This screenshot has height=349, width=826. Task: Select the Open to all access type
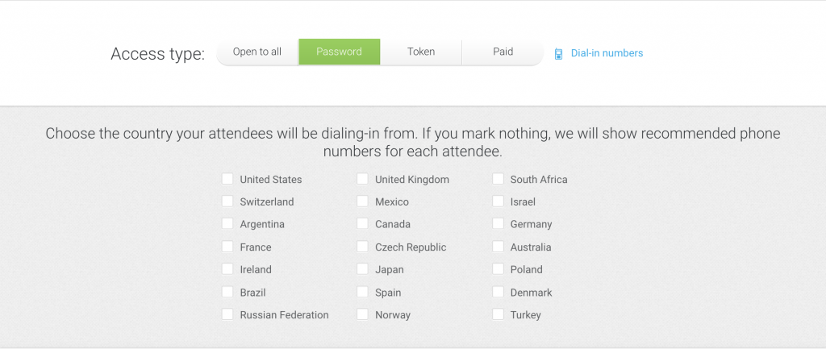[257, 52]
